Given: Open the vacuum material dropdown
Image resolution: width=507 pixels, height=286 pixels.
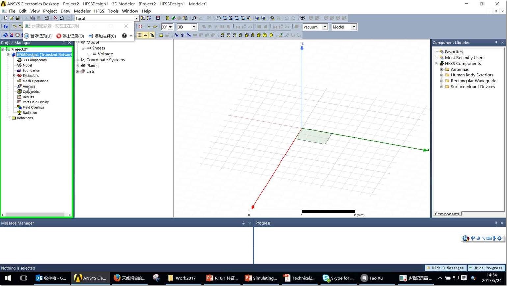Looking at the screenshot, I should click(325, 27).
